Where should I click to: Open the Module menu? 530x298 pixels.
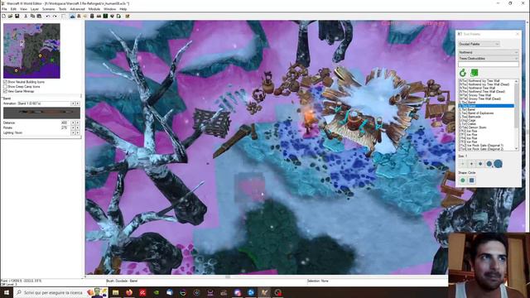[x=94, y=9]
